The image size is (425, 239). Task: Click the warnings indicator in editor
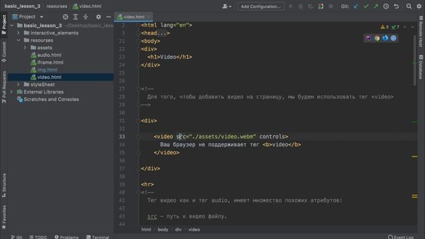[x=384, y=27]
